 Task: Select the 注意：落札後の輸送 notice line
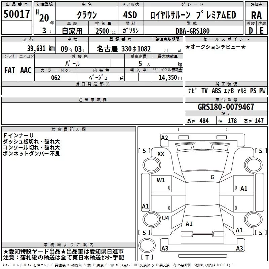pyautogui.click(x=64, y=258)
